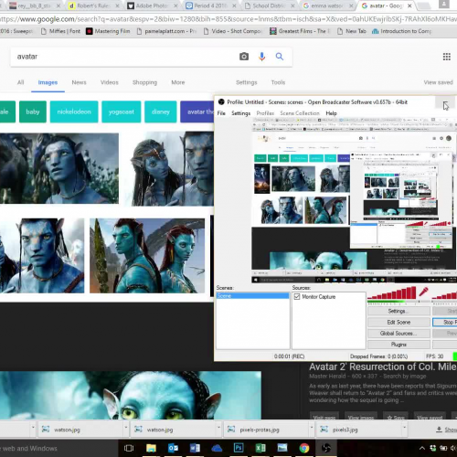Open the OBS Help menu

[331, 113]
